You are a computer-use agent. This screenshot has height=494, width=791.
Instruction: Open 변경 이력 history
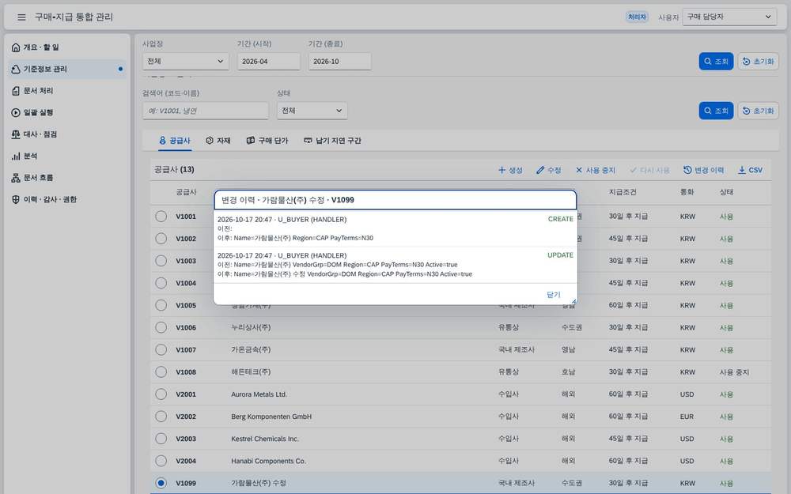[703, 171]
